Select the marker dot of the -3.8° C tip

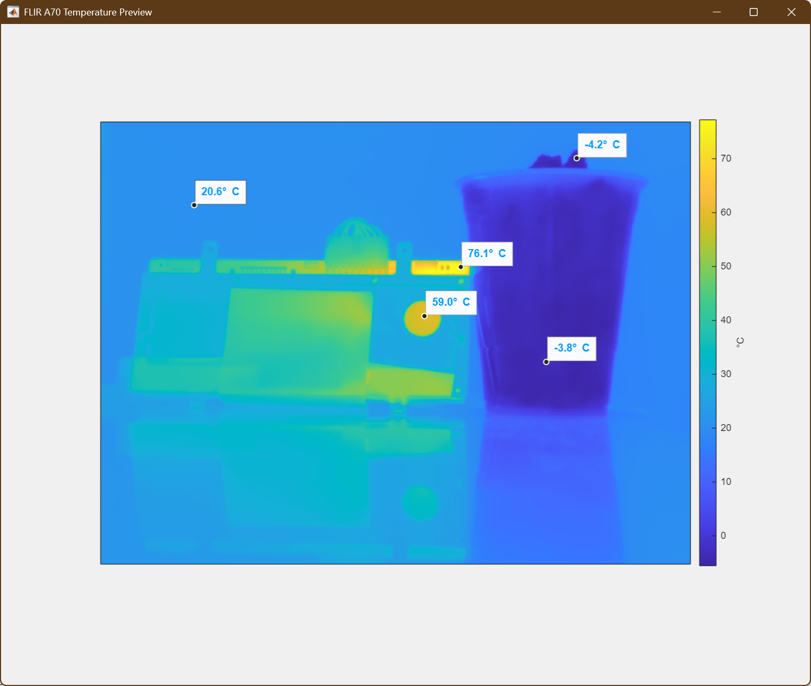coord(546,362)
